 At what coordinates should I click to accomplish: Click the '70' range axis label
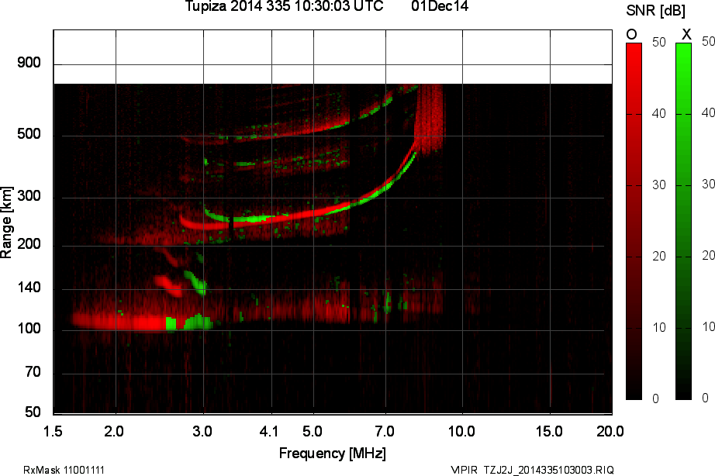point(33,372)
